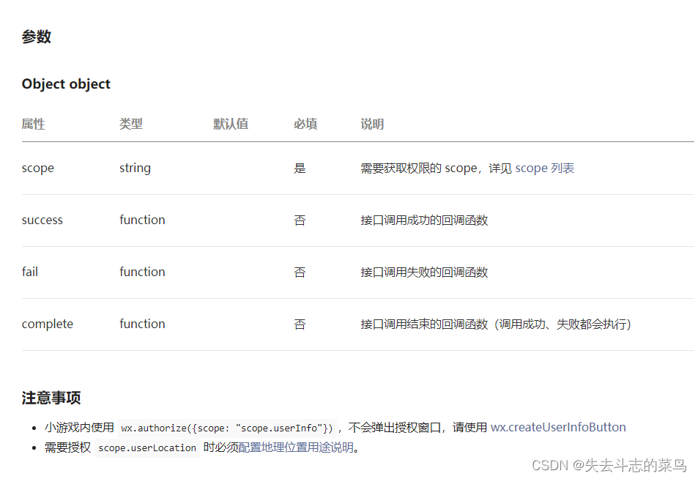Click the 否 cell in success row
698x479 pixels.
[x=300, y=220]
